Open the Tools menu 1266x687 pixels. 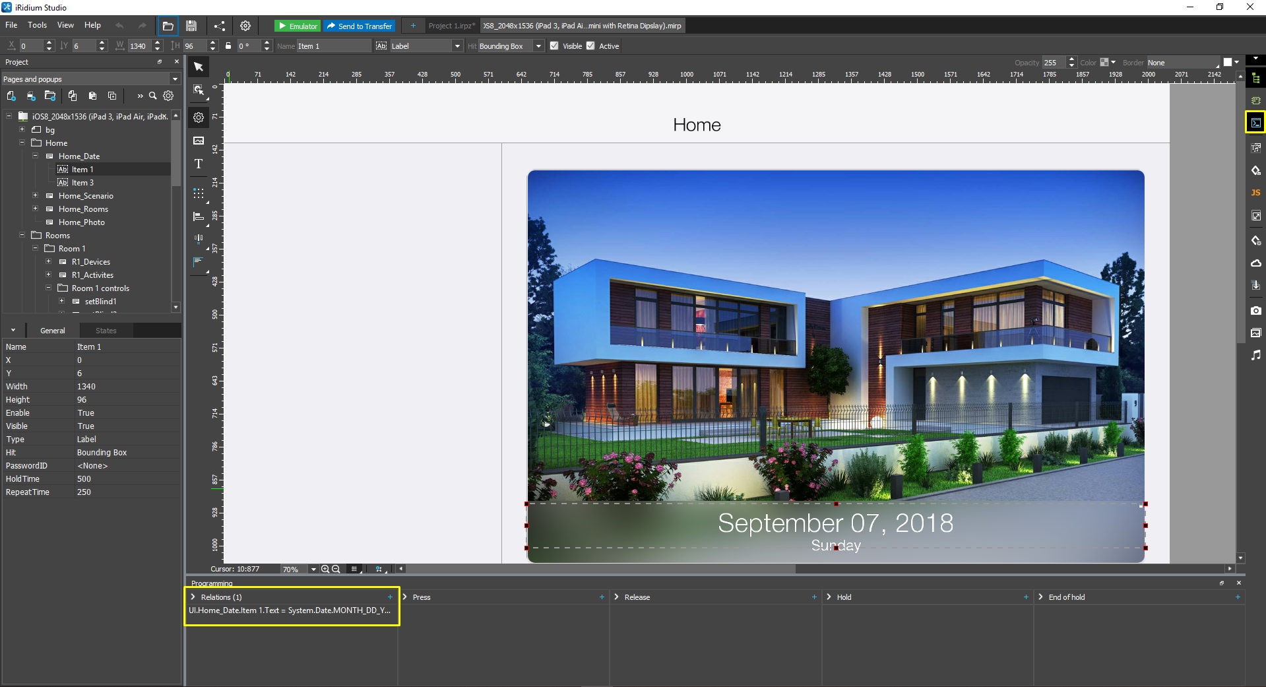pyautogui.click(x=37, y=25)
